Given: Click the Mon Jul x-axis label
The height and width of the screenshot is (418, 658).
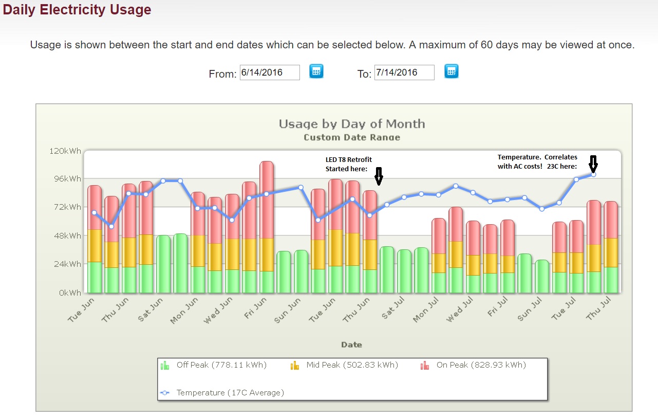Looking at the screenshot, I should (426, 310).
